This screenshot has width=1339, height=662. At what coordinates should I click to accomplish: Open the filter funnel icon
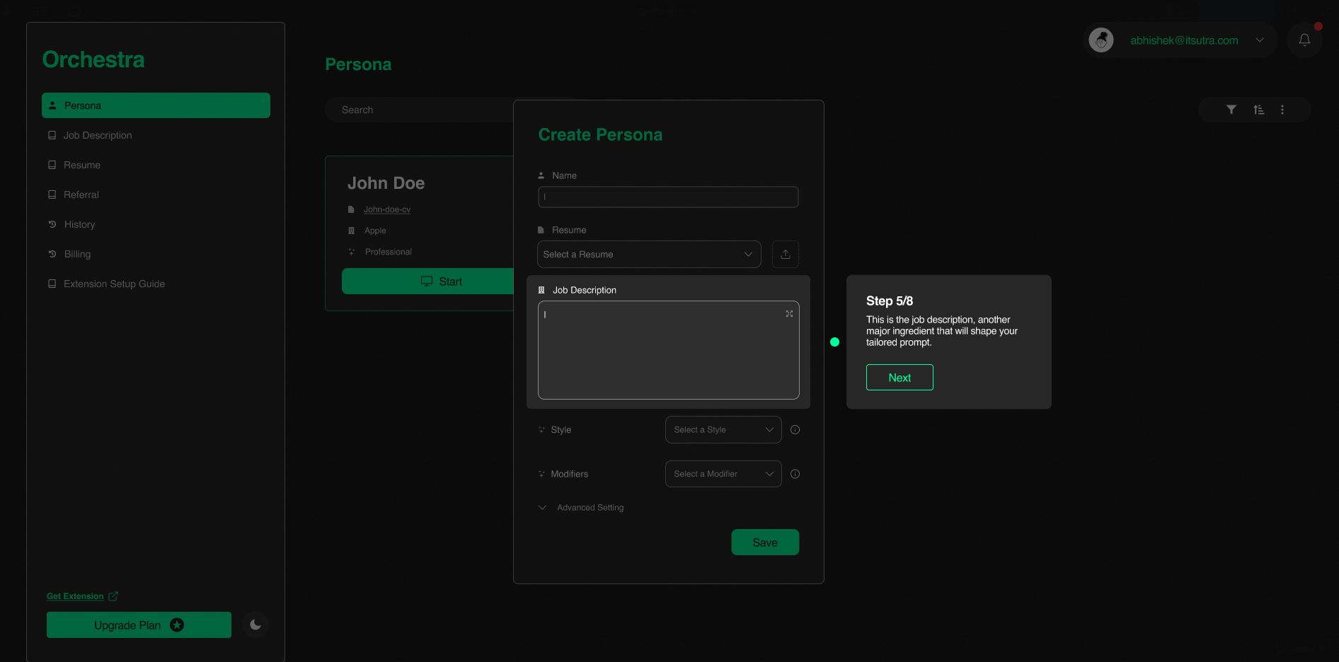[1231, 110]
